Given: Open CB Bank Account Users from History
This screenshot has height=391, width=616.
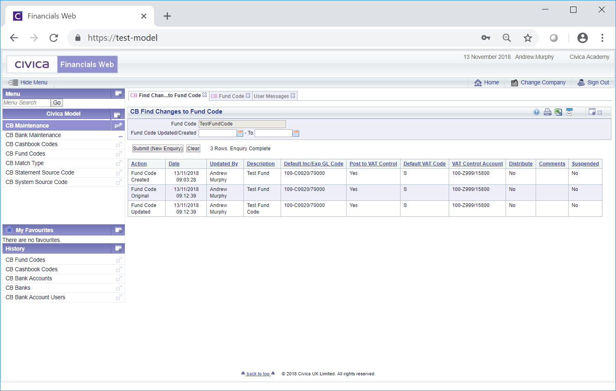Looking at the screenshot, I should (35, 297).
